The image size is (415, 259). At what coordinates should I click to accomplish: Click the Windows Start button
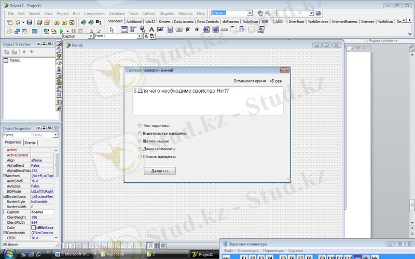[x=9, y=254]
